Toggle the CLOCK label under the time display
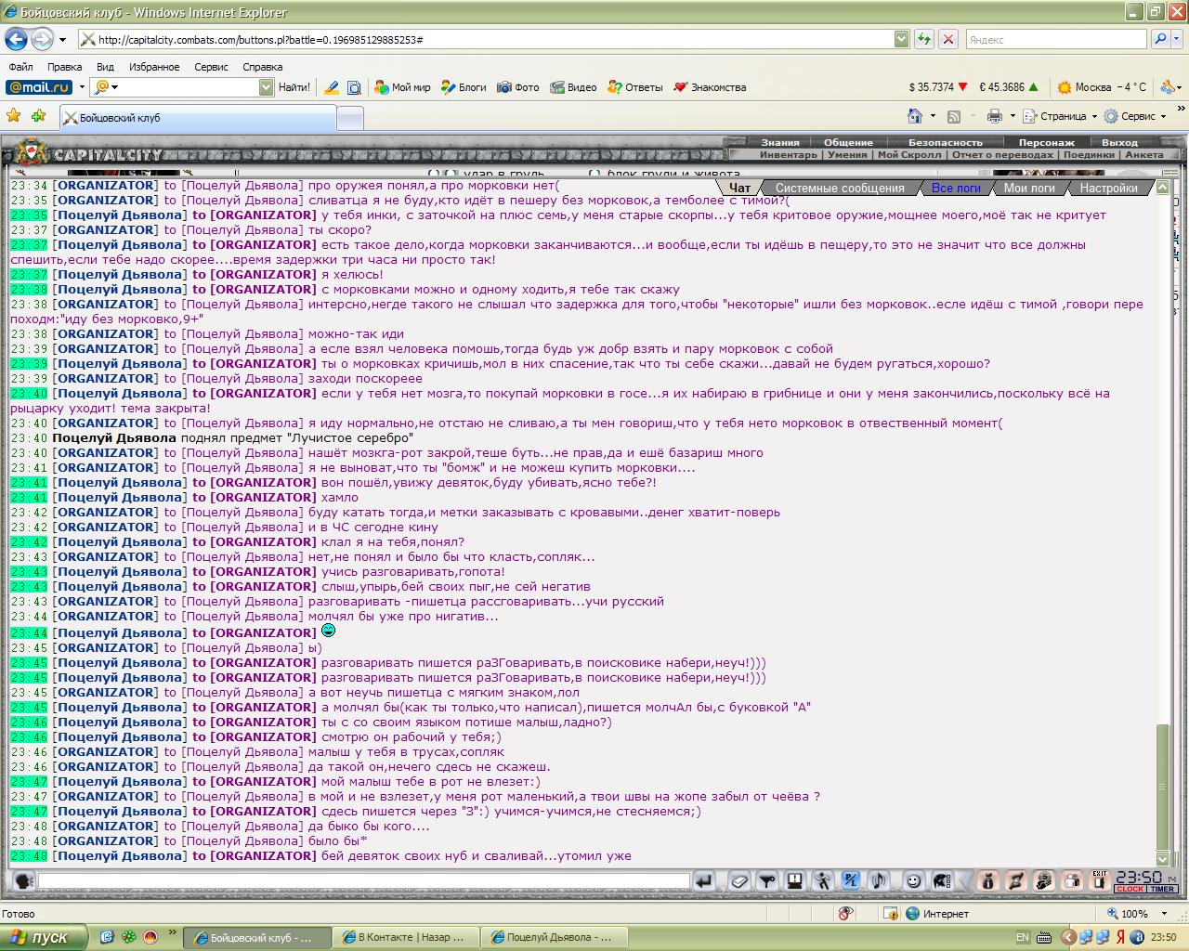The width and height of the screenshot is (1189, 951). click(x=1130, y=889)
